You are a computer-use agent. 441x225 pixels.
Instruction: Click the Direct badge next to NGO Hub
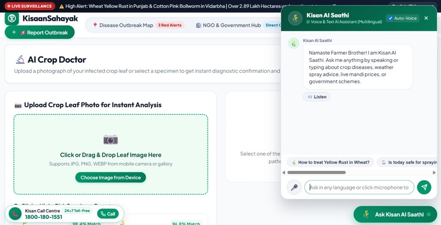pos(273,25)
